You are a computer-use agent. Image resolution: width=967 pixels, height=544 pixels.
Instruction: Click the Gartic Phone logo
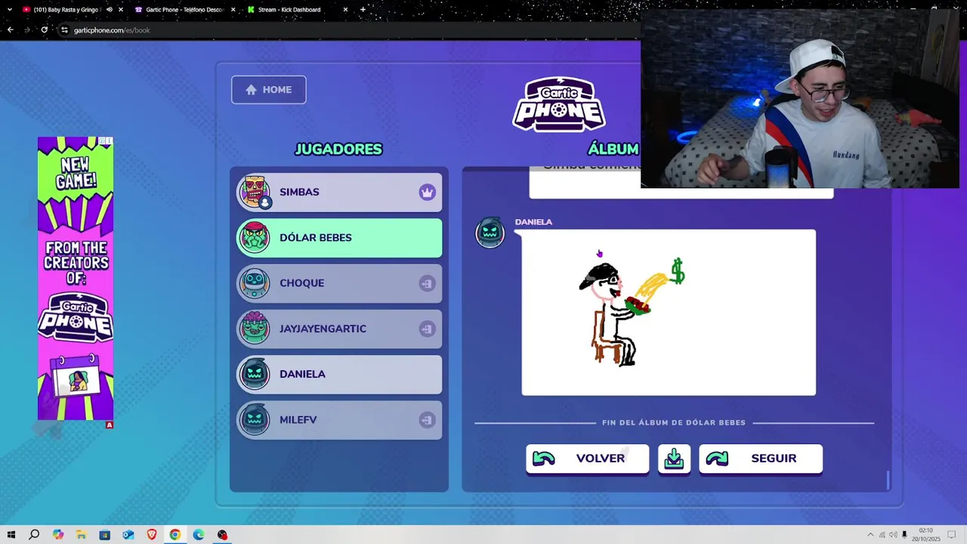[559, 104]
